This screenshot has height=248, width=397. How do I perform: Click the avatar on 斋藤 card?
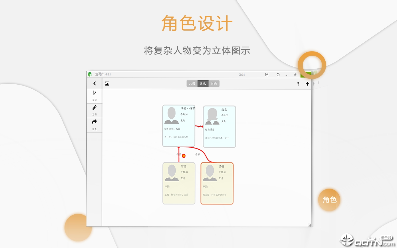210,173
